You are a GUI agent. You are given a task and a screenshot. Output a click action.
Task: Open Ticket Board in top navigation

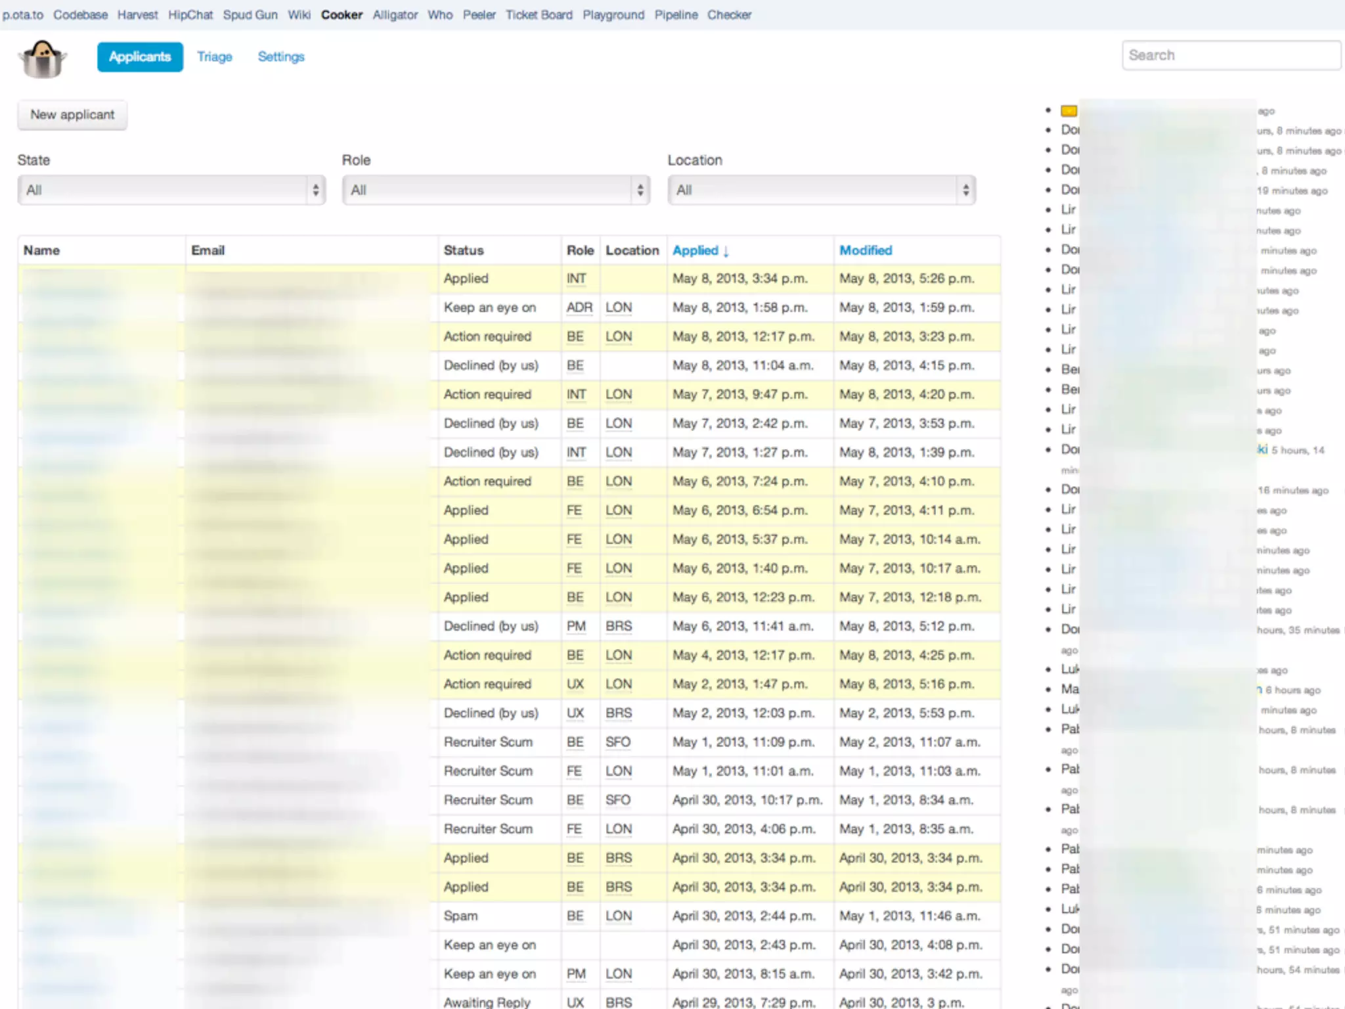click(x=539, y=14)
